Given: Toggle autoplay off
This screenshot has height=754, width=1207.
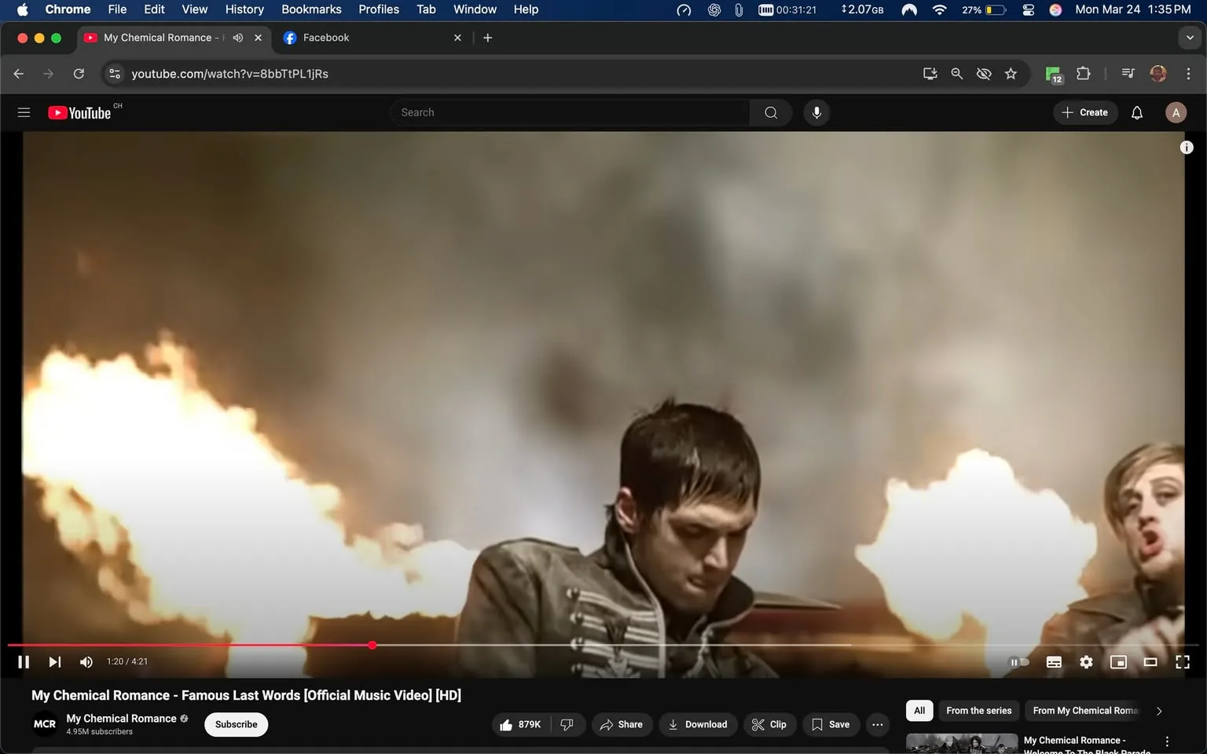Looking at the screenshot, I should (x=1019, y=662).
